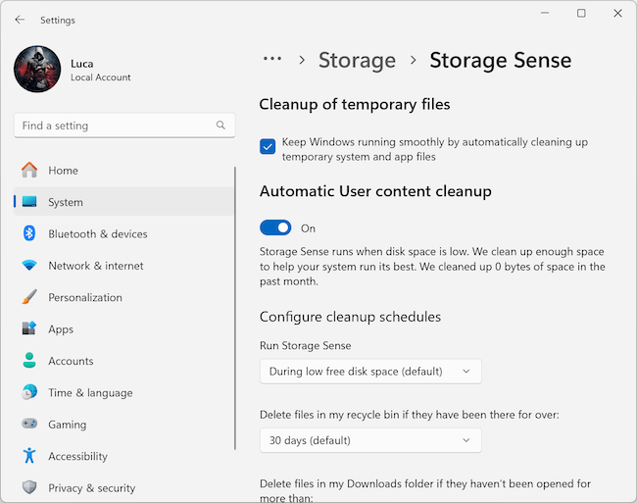
Task: Click the Privacy & security shield icon
Action: [29, 487]
